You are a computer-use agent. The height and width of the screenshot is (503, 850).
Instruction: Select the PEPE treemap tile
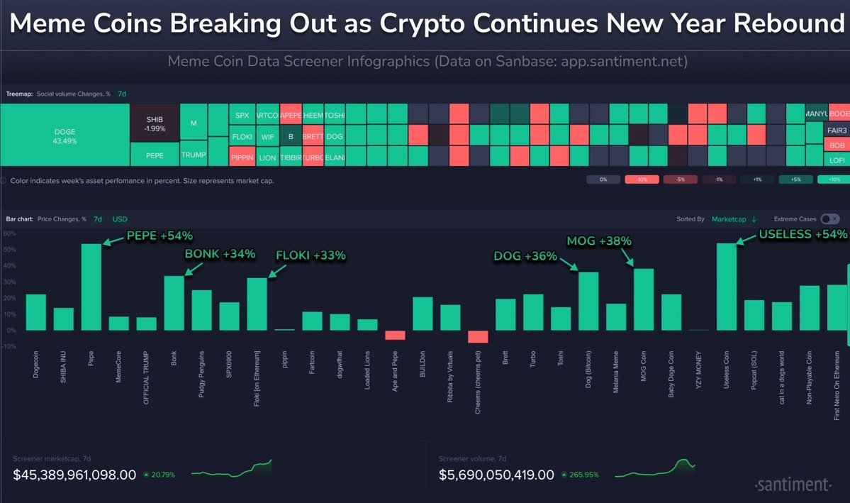pos(154,155)
